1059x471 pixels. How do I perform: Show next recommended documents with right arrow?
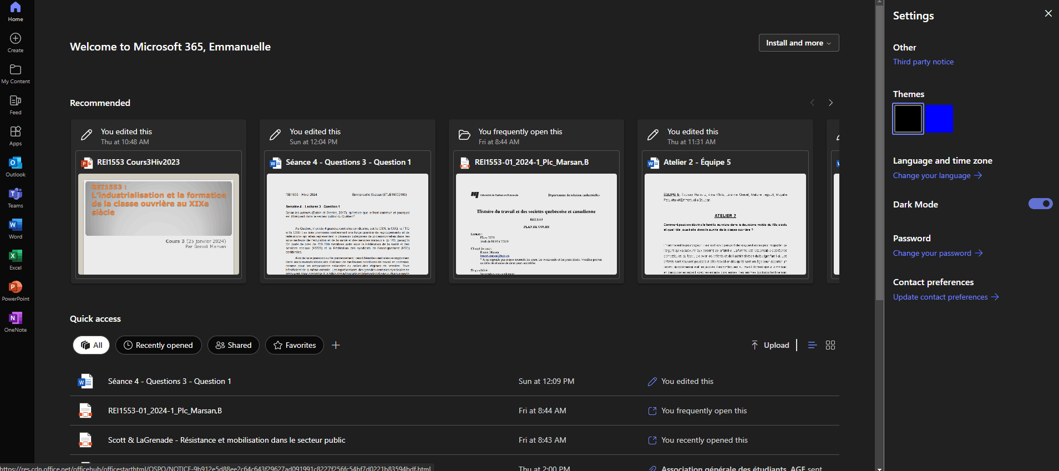(x=830, y=103)
